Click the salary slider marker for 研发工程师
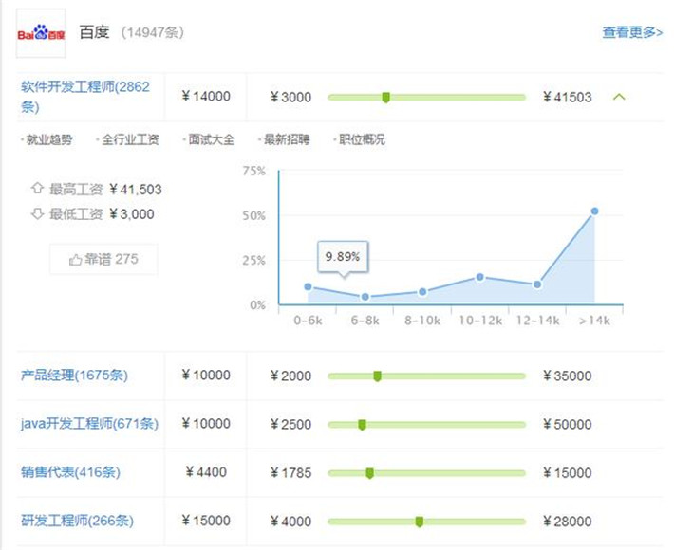 coord(419,521)
